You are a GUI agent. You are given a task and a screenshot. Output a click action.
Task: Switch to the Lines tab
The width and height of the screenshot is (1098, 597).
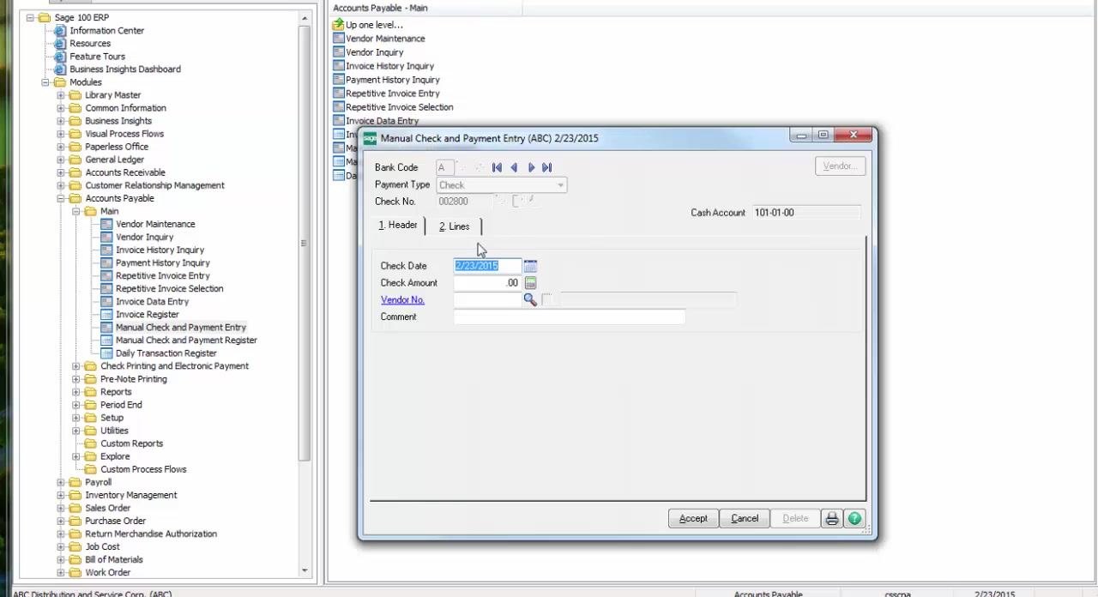click(x=454, y=226)
